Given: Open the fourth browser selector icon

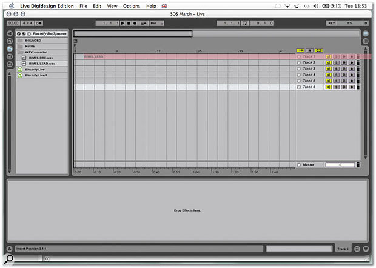Looking at the screenshot, I should [x=10, y=57].
